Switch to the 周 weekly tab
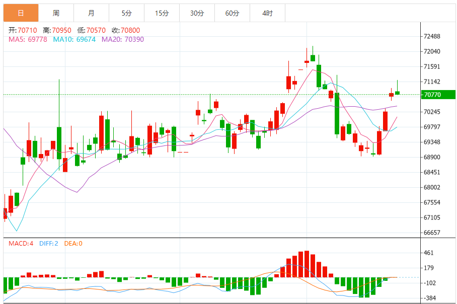 pyautogui.click(x=56, y=13)
